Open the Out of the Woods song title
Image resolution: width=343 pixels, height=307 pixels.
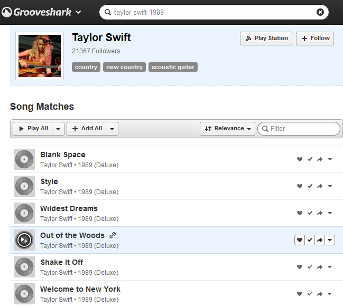pyautogui.click(x=72, y=235)
